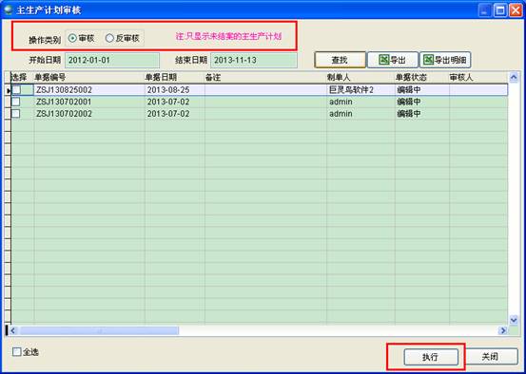Click the 制单人 column header
This screenshot has width=526, height=374.
coord(360,77)
